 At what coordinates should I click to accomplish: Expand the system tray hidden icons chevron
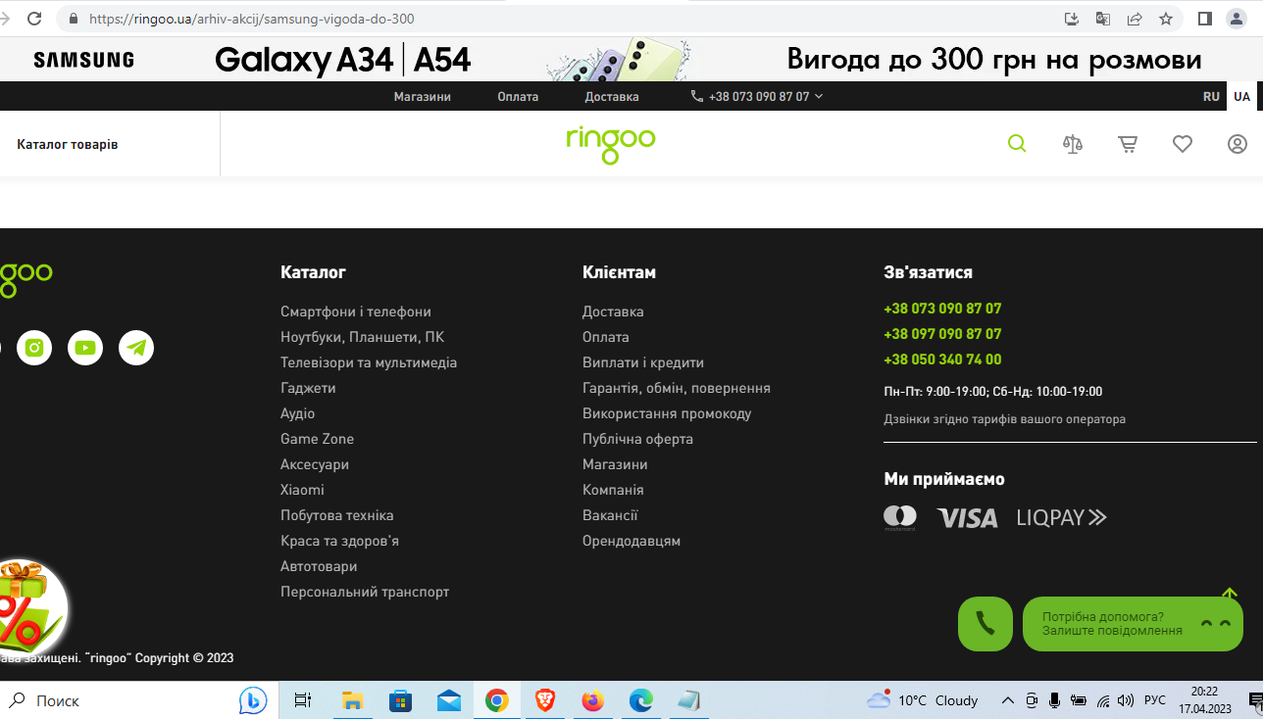1007,700
